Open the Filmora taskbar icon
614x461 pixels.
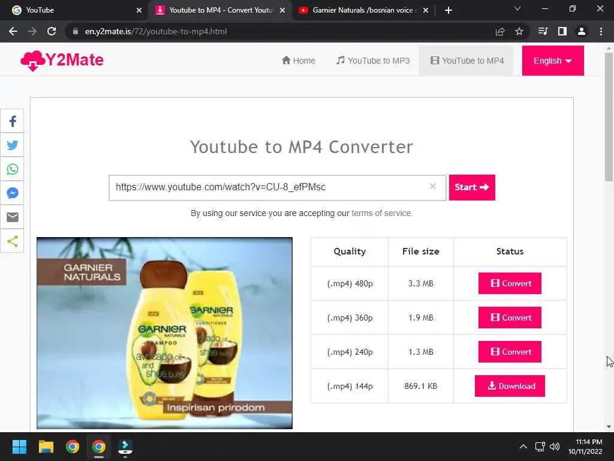tap(125, 447)
